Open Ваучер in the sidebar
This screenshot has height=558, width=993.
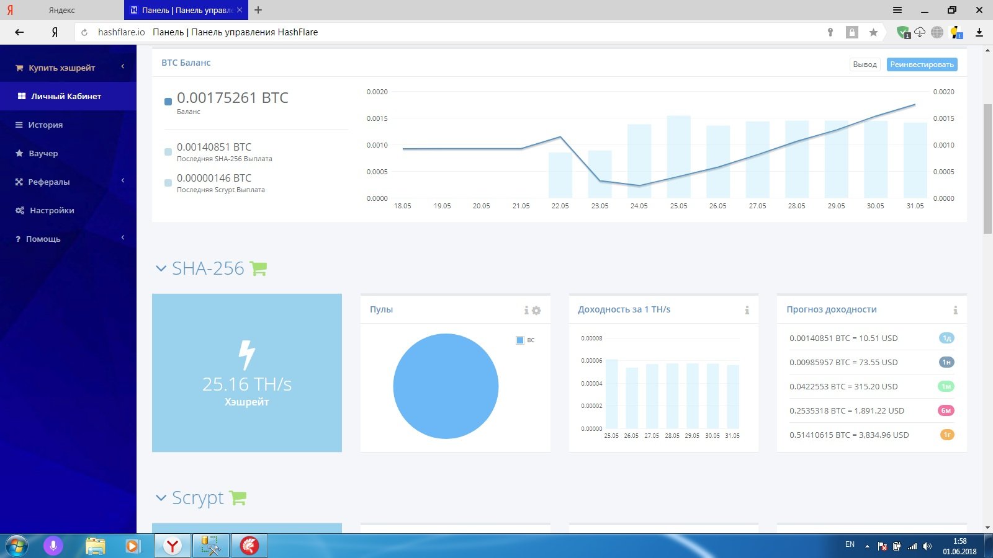pos(68,153)
